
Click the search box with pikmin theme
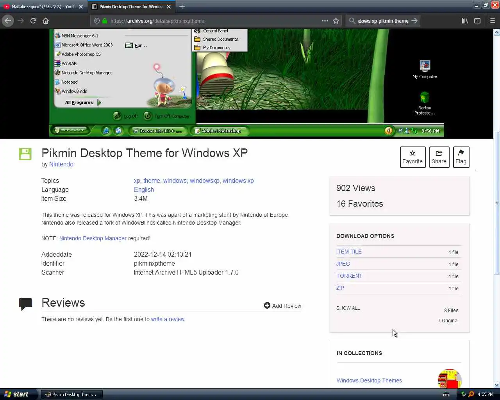[x=383, y=21]
